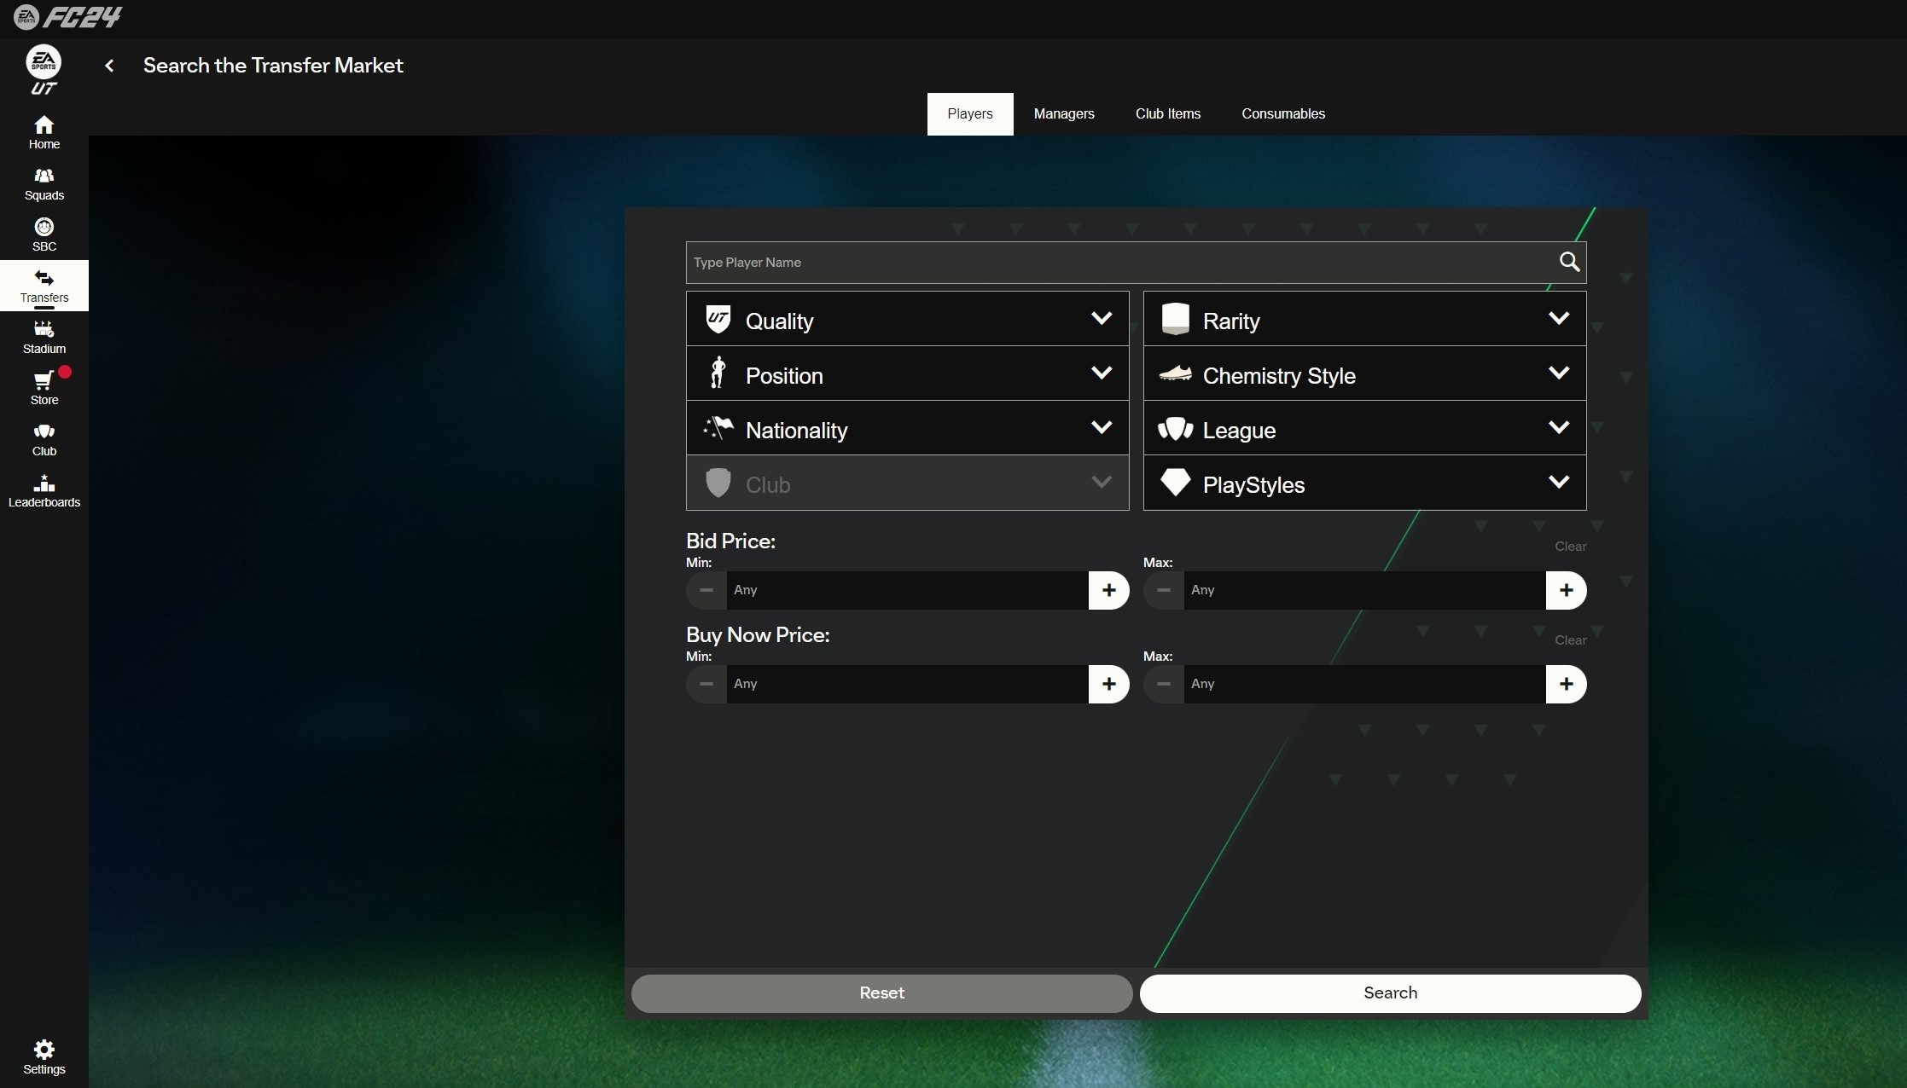
Task: Expand the Quality dropdown chevron
Action: pyautogui.click(x=1102, y=318)
